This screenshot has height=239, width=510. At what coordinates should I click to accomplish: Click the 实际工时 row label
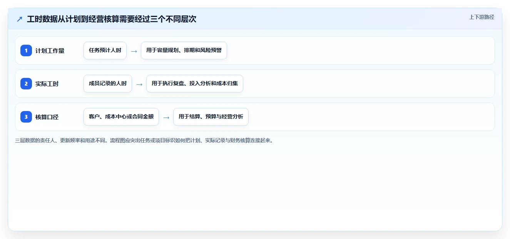[47, 84]
